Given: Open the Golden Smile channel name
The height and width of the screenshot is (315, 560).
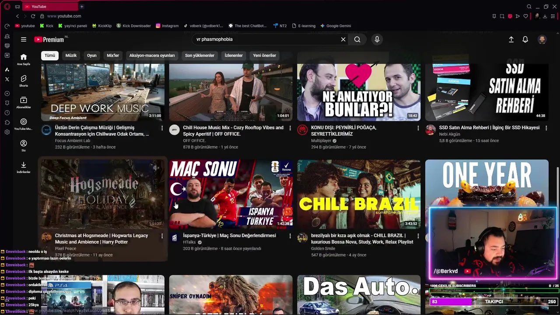Looking at the screenshot, I should [323, 248].
